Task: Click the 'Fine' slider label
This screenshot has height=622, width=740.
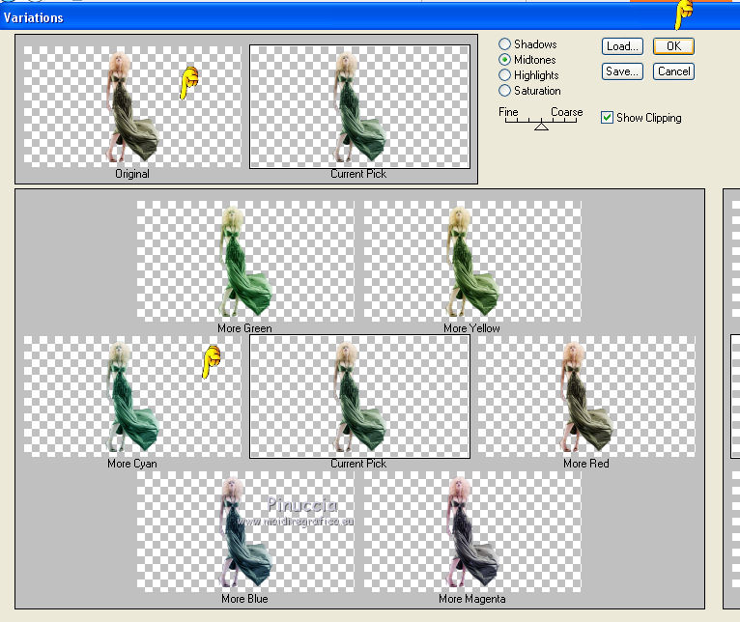Action: pyautogui.click(x=508, y=112)
